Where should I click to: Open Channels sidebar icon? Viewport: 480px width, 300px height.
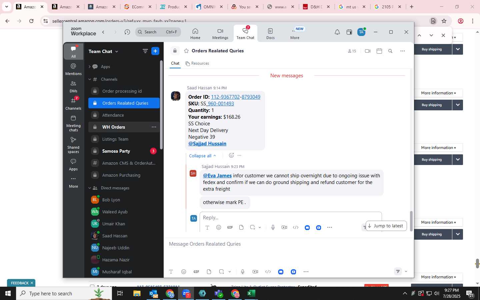pyautogui.click(x=73, y=104)
